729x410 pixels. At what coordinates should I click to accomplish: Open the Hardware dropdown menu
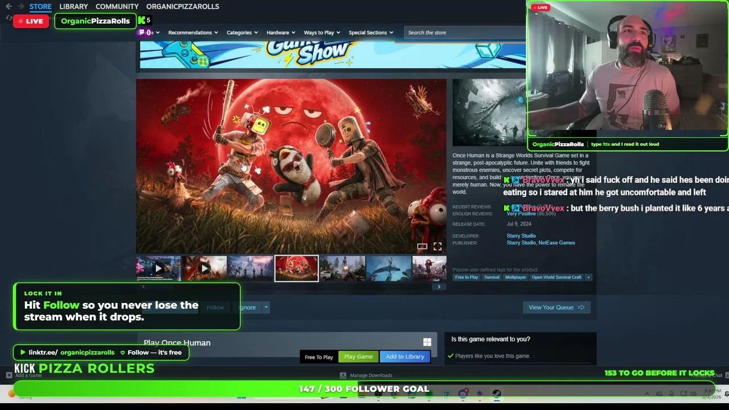coord(281,32)
